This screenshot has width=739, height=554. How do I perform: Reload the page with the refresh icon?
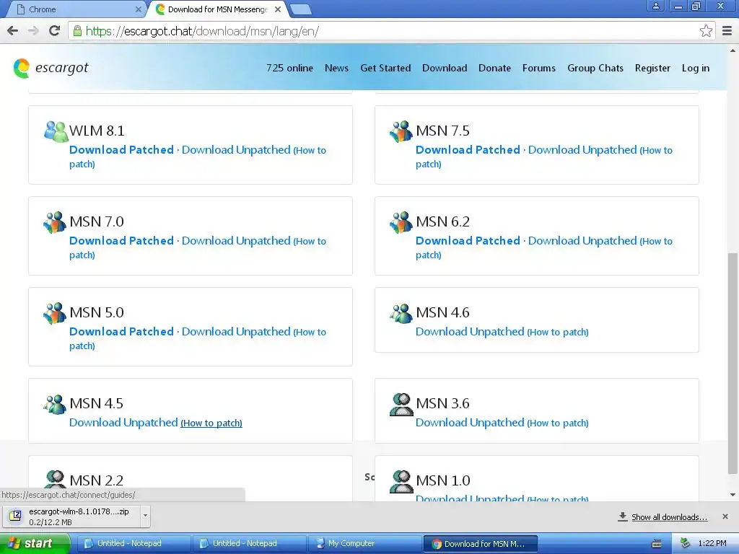click(55, 31)
